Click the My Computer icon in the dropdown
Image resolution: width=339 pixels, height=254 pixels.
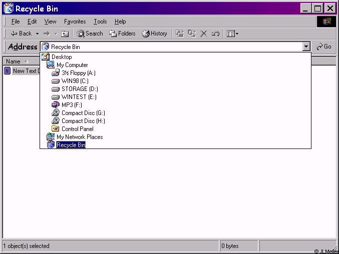(x=51, y=64)
